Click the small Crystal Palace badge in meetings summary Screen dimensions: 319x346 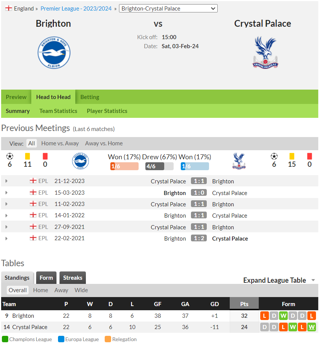pyautogui.click(x=239, y=161)
